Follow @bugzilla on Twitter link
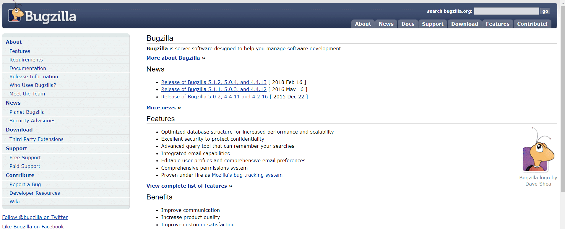Viewport: 565px width, 229px height. coord(35,217)
